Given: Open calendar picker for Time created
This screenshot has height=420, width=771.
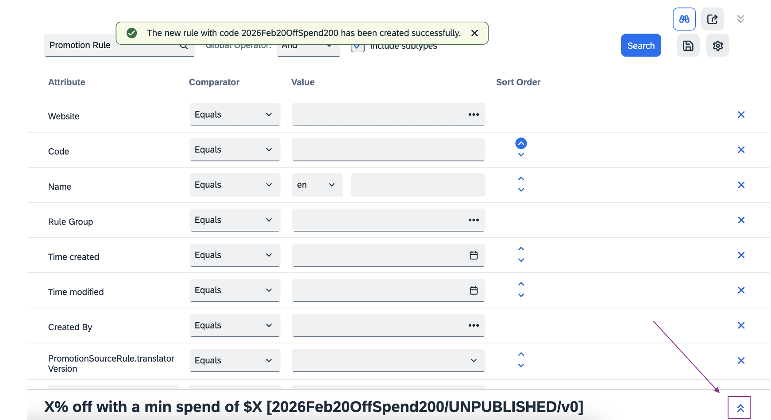Looking at the screenshot, I should pyautogui.click(x=474, y=255).
